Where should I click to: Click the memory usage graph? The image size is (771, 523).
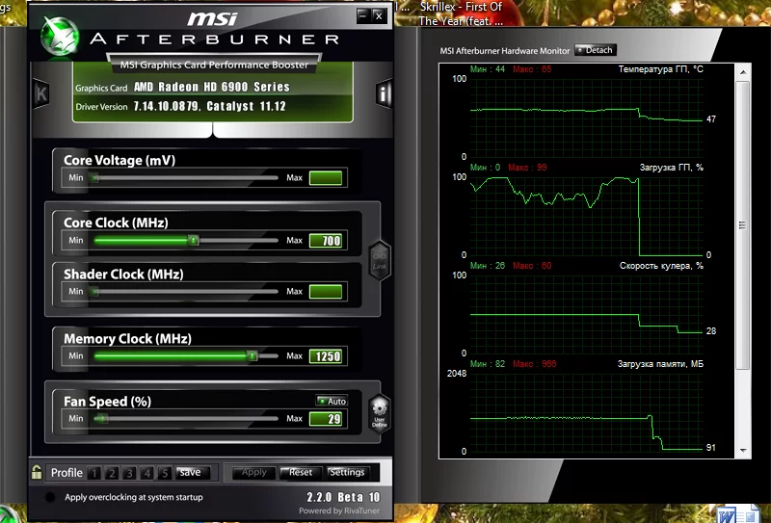586,413
